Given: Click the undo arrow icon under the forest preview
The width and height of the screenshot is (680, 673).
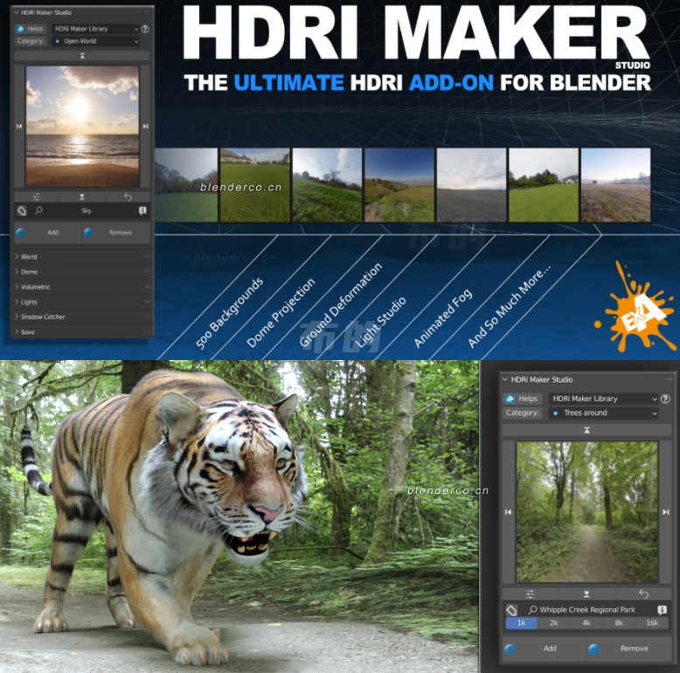Looking at the screenshot, I should tap(643, 593).
